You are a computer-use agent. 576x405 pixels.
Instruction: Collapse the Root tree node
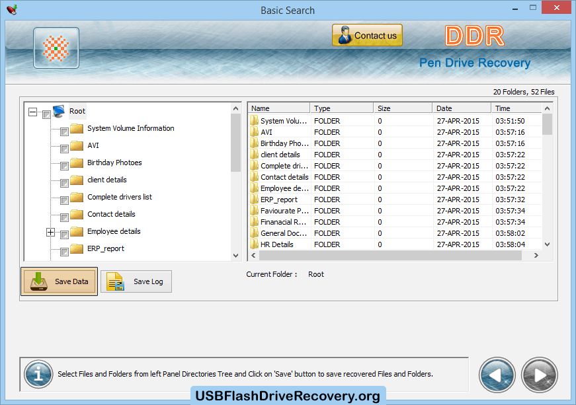32,112
